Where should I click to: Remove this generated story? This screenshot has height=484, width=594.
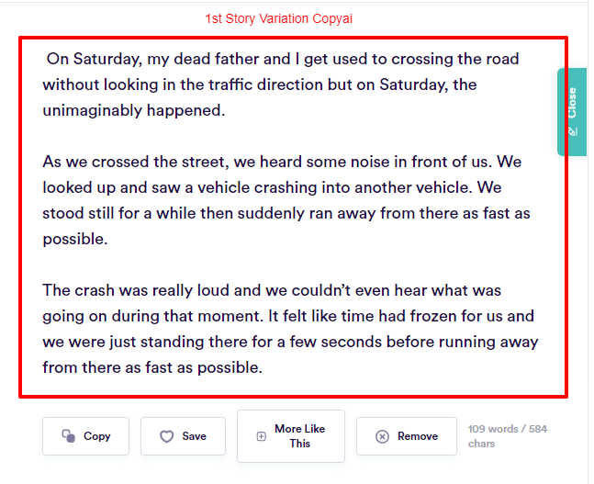click(406, 436)
